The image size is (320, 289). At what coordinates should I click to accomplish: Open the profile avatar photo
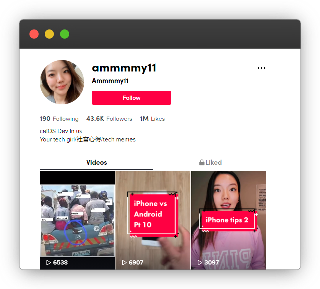pos(62,82)
